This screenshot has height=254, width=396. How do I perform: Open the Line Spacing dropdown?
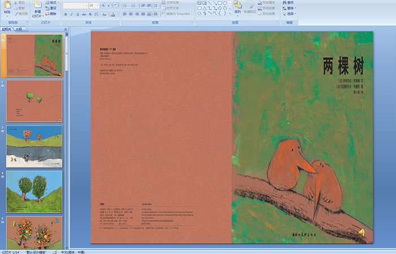click(x=156, y=6)
